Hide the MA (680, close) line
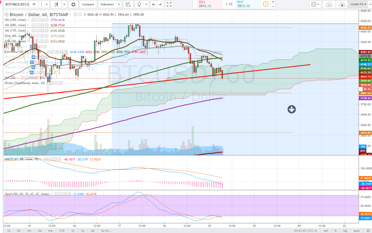Viewport: 372px width, 233px height. (x=33, y=25)
